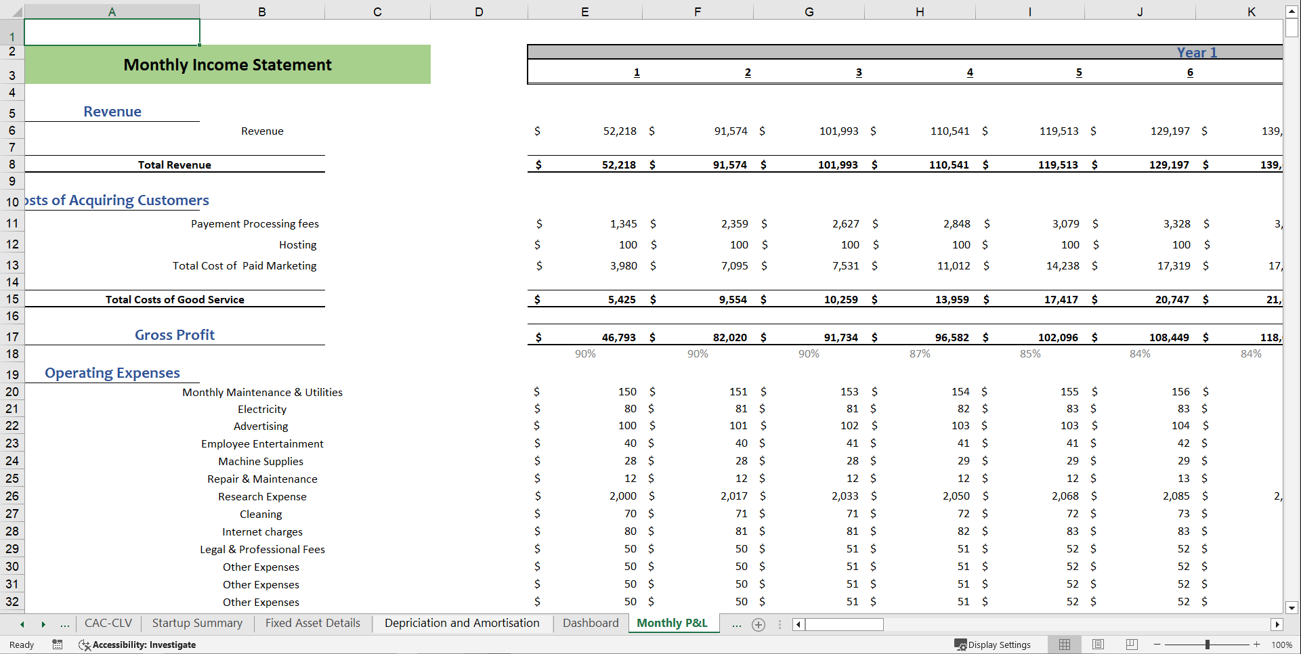
Task: Click Legal & Professional Fees label
Action: pos(262,549)
